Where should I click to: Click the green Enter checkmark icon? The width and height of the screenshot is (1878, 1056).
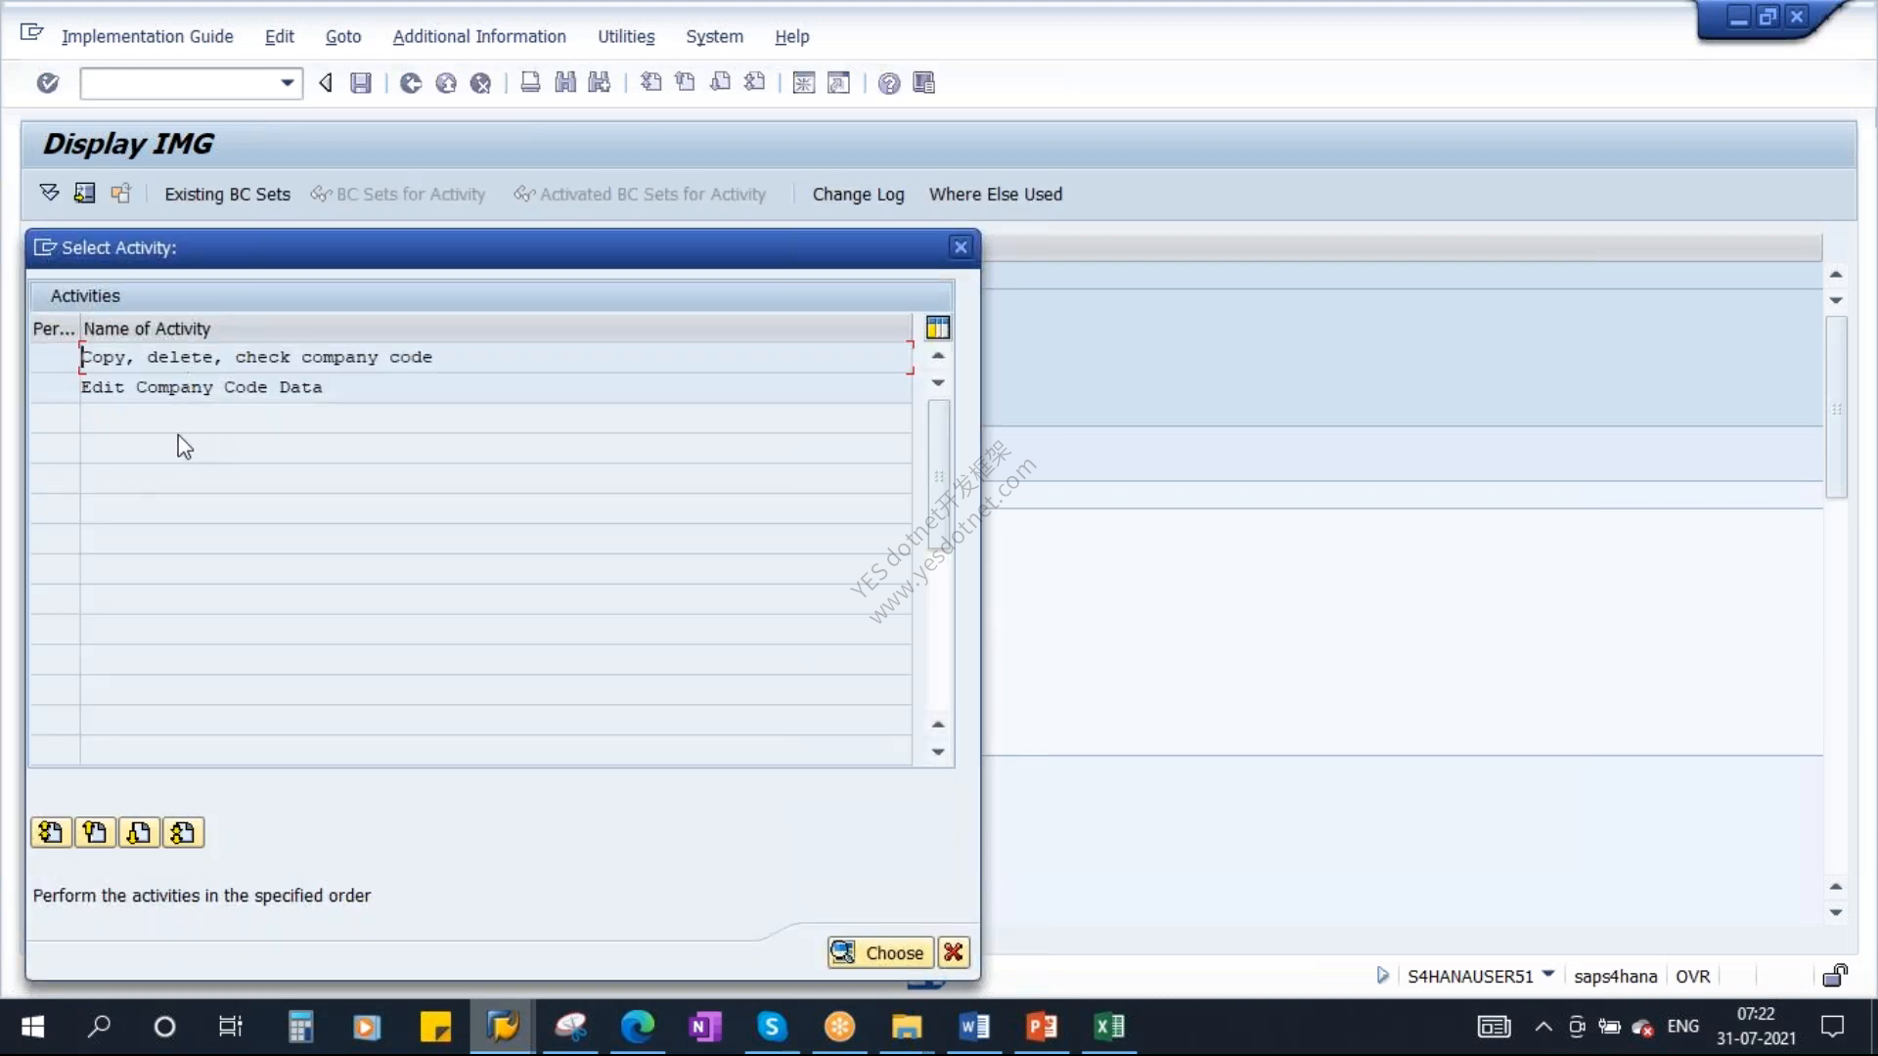tap(47, 83)
